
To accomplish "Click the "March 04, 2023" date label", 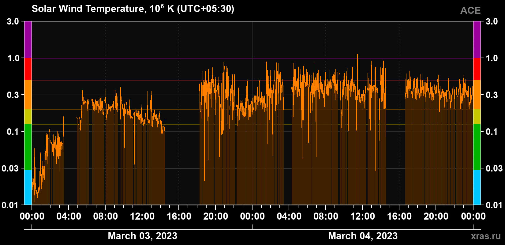I will pyautogui.click(x=363, y=236).
